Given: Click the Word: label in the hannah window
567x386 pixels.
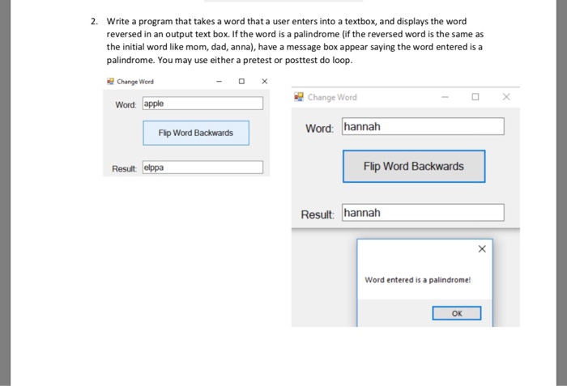Looking at the screenshot, I should pyautogui.click(x=320, y=129).
